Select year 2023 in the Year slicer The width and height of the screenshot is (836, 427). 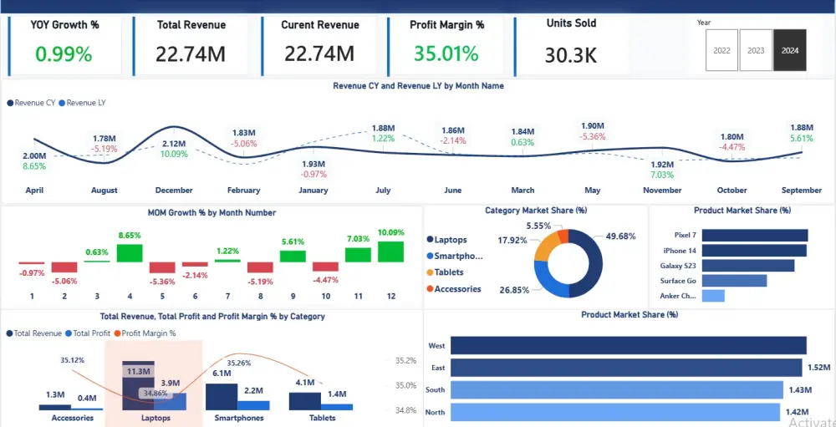click(756, 50)
